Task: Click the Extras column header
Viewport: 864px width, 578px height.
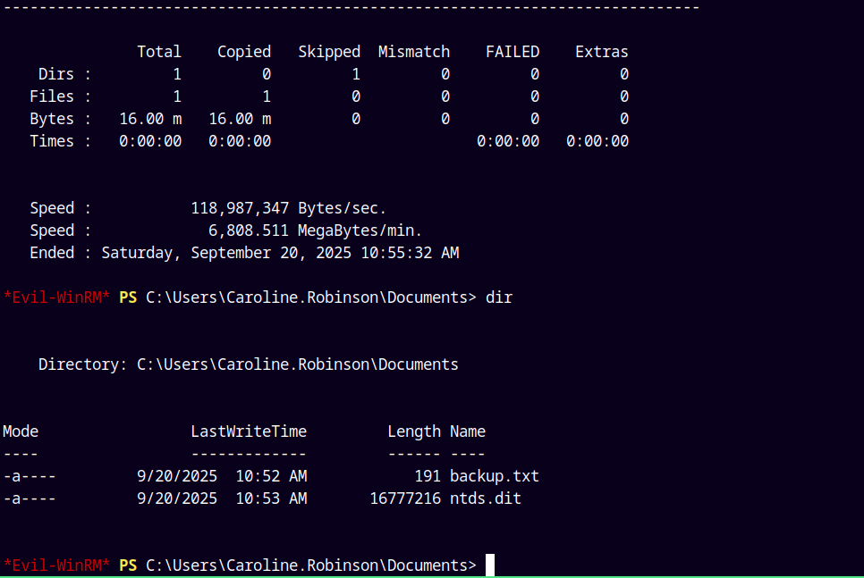Action: pyautogui.click(x=601, y=52)
